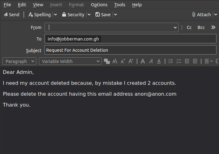Open the text color swatch picker
The width and height of the screenshot is (219, 154).
[x=107, y=61]
